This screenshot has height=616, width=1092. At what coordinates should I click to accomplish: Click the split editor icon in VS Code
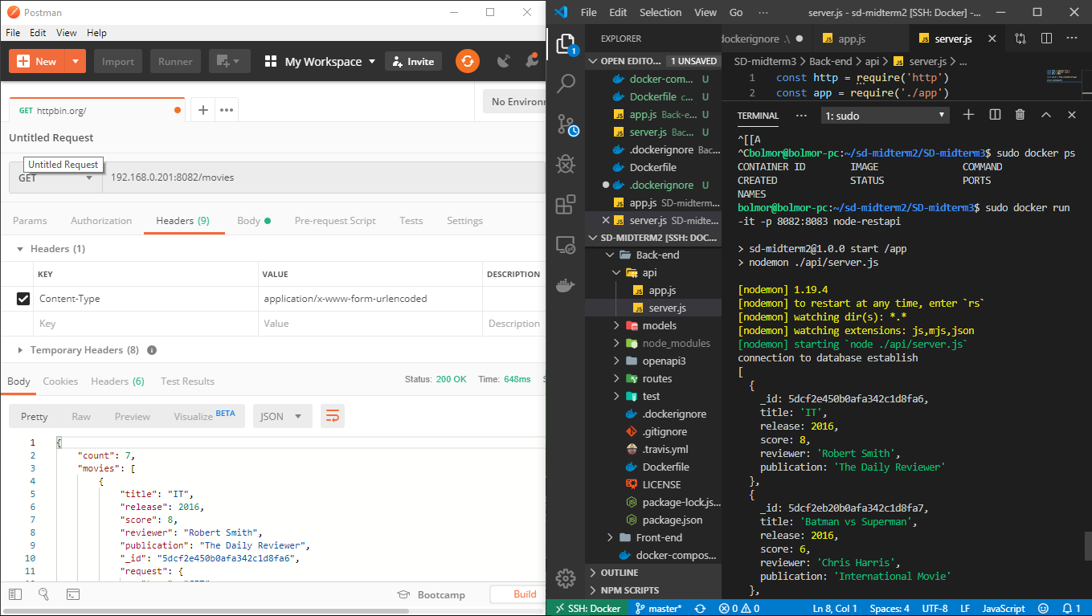(x=1046, y=38)
